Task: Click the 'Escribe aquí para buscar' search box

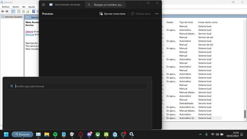Action: pyautogui.click(x=77, y=86)
